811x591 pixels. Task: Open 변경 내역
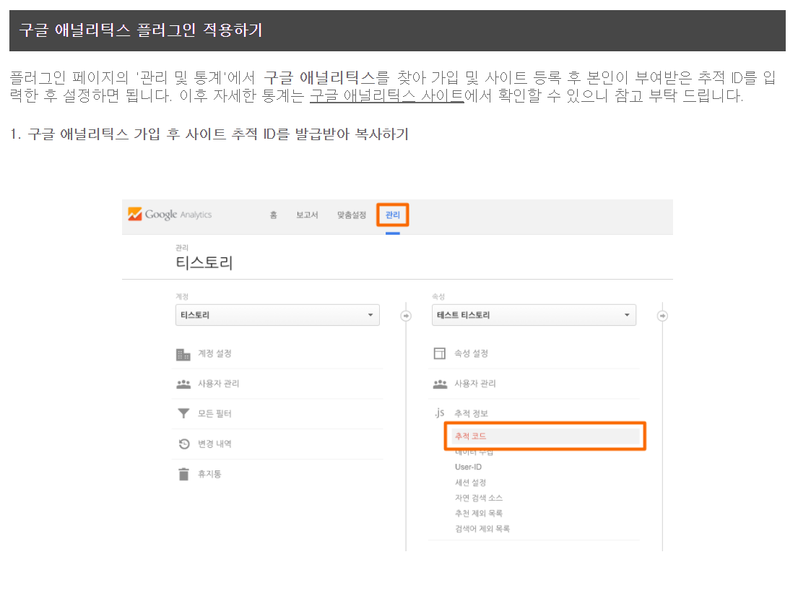pyautogui.click(x=214, y=444)
